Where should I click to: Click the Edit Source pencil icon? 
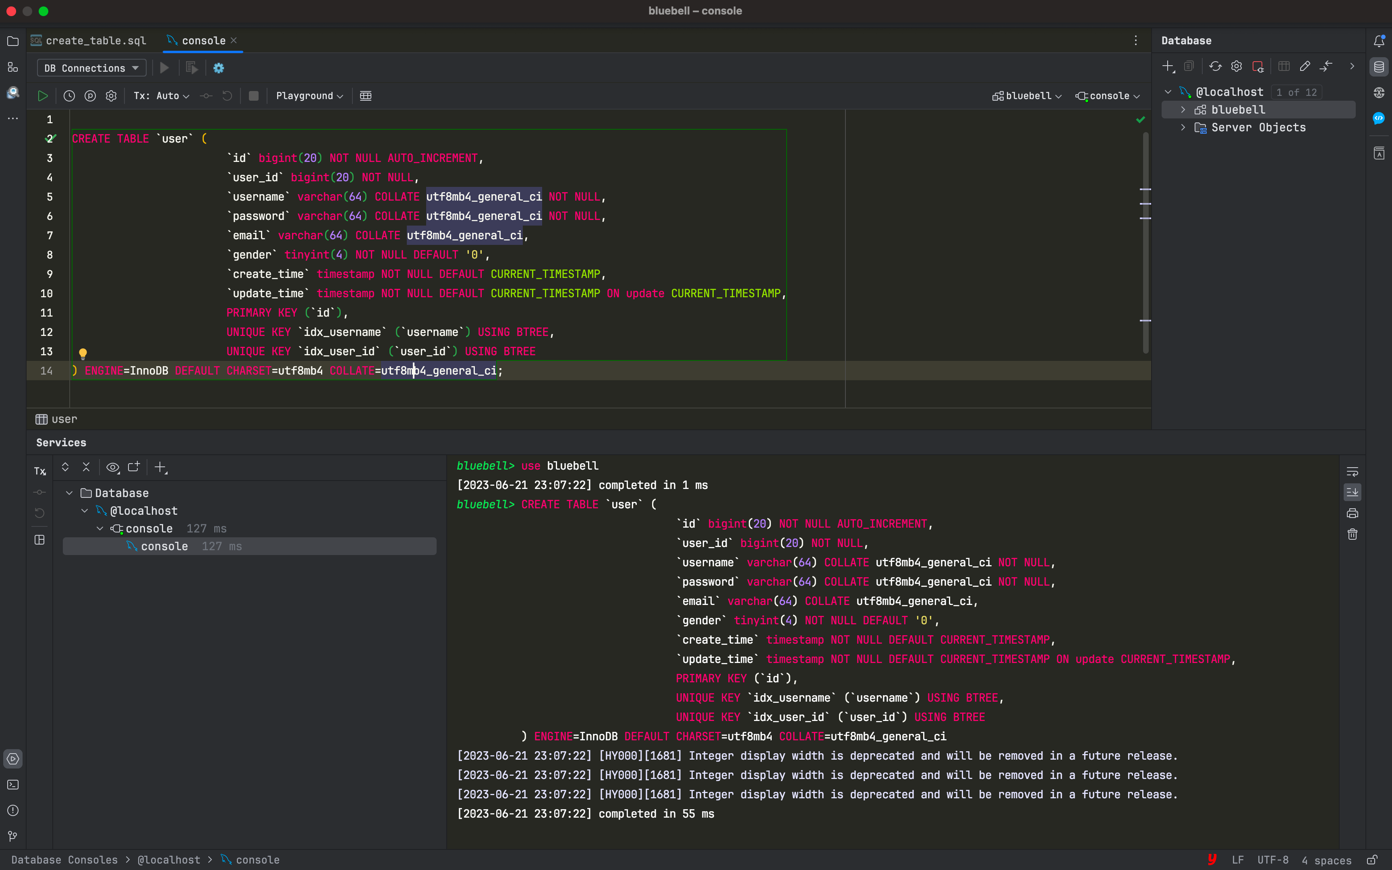[x=1305, y=67]
